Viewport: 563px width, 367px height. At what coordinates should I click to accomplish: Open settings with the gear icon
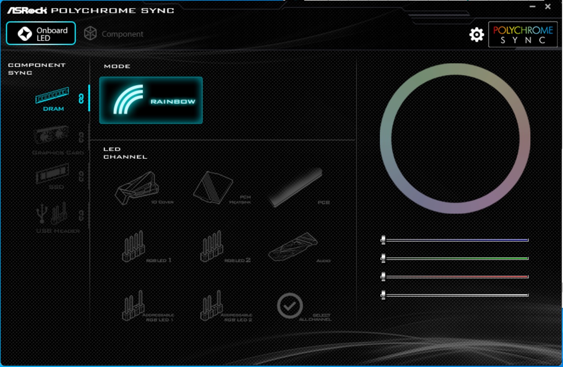(476, 35)
